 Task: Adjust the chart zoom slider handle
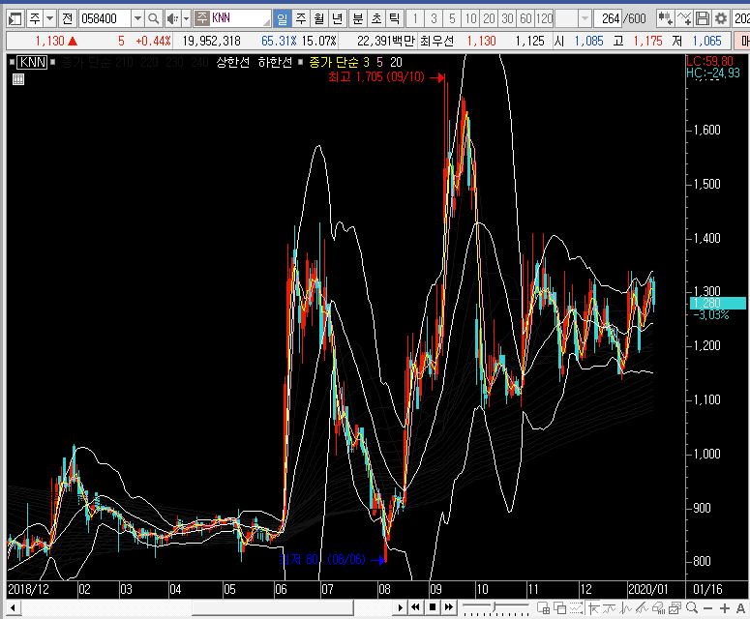pos(495,607)
